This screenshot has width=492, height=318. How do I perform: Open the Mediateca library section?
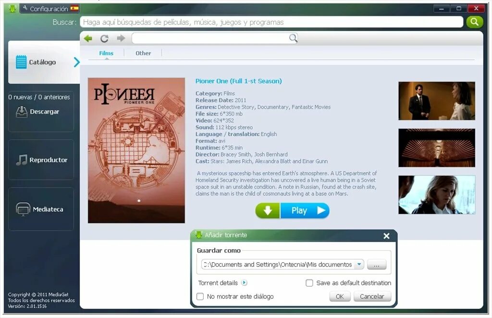pos(41,209)
